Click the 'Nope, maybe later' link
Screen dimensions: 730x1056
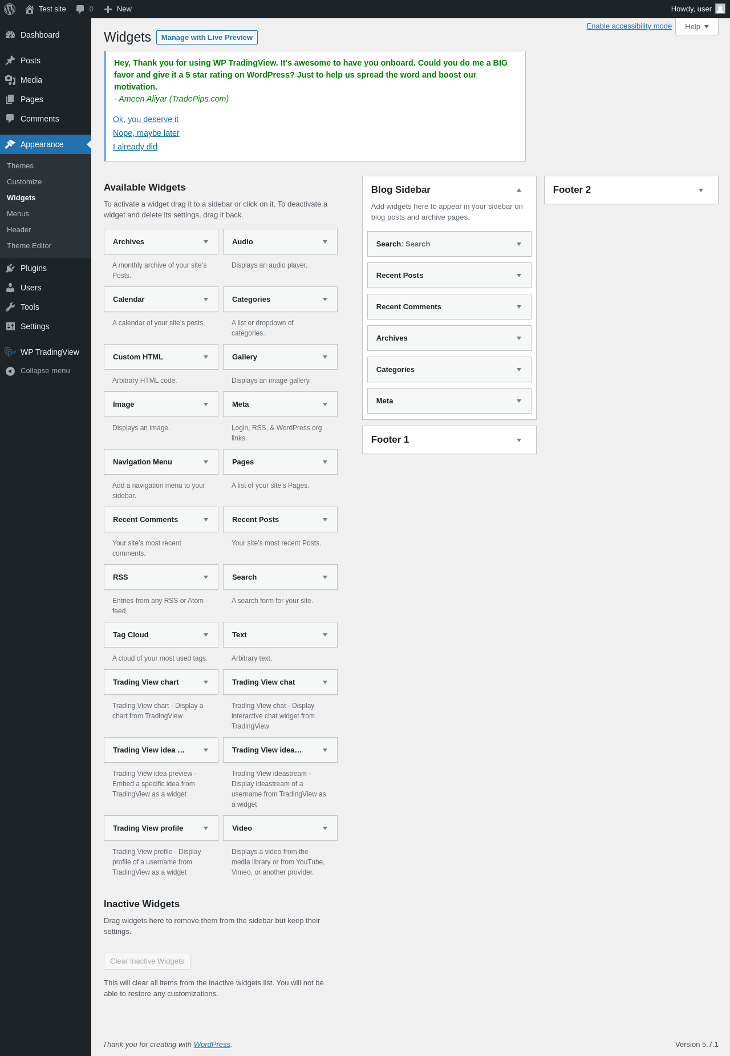(x=146, y=133)
